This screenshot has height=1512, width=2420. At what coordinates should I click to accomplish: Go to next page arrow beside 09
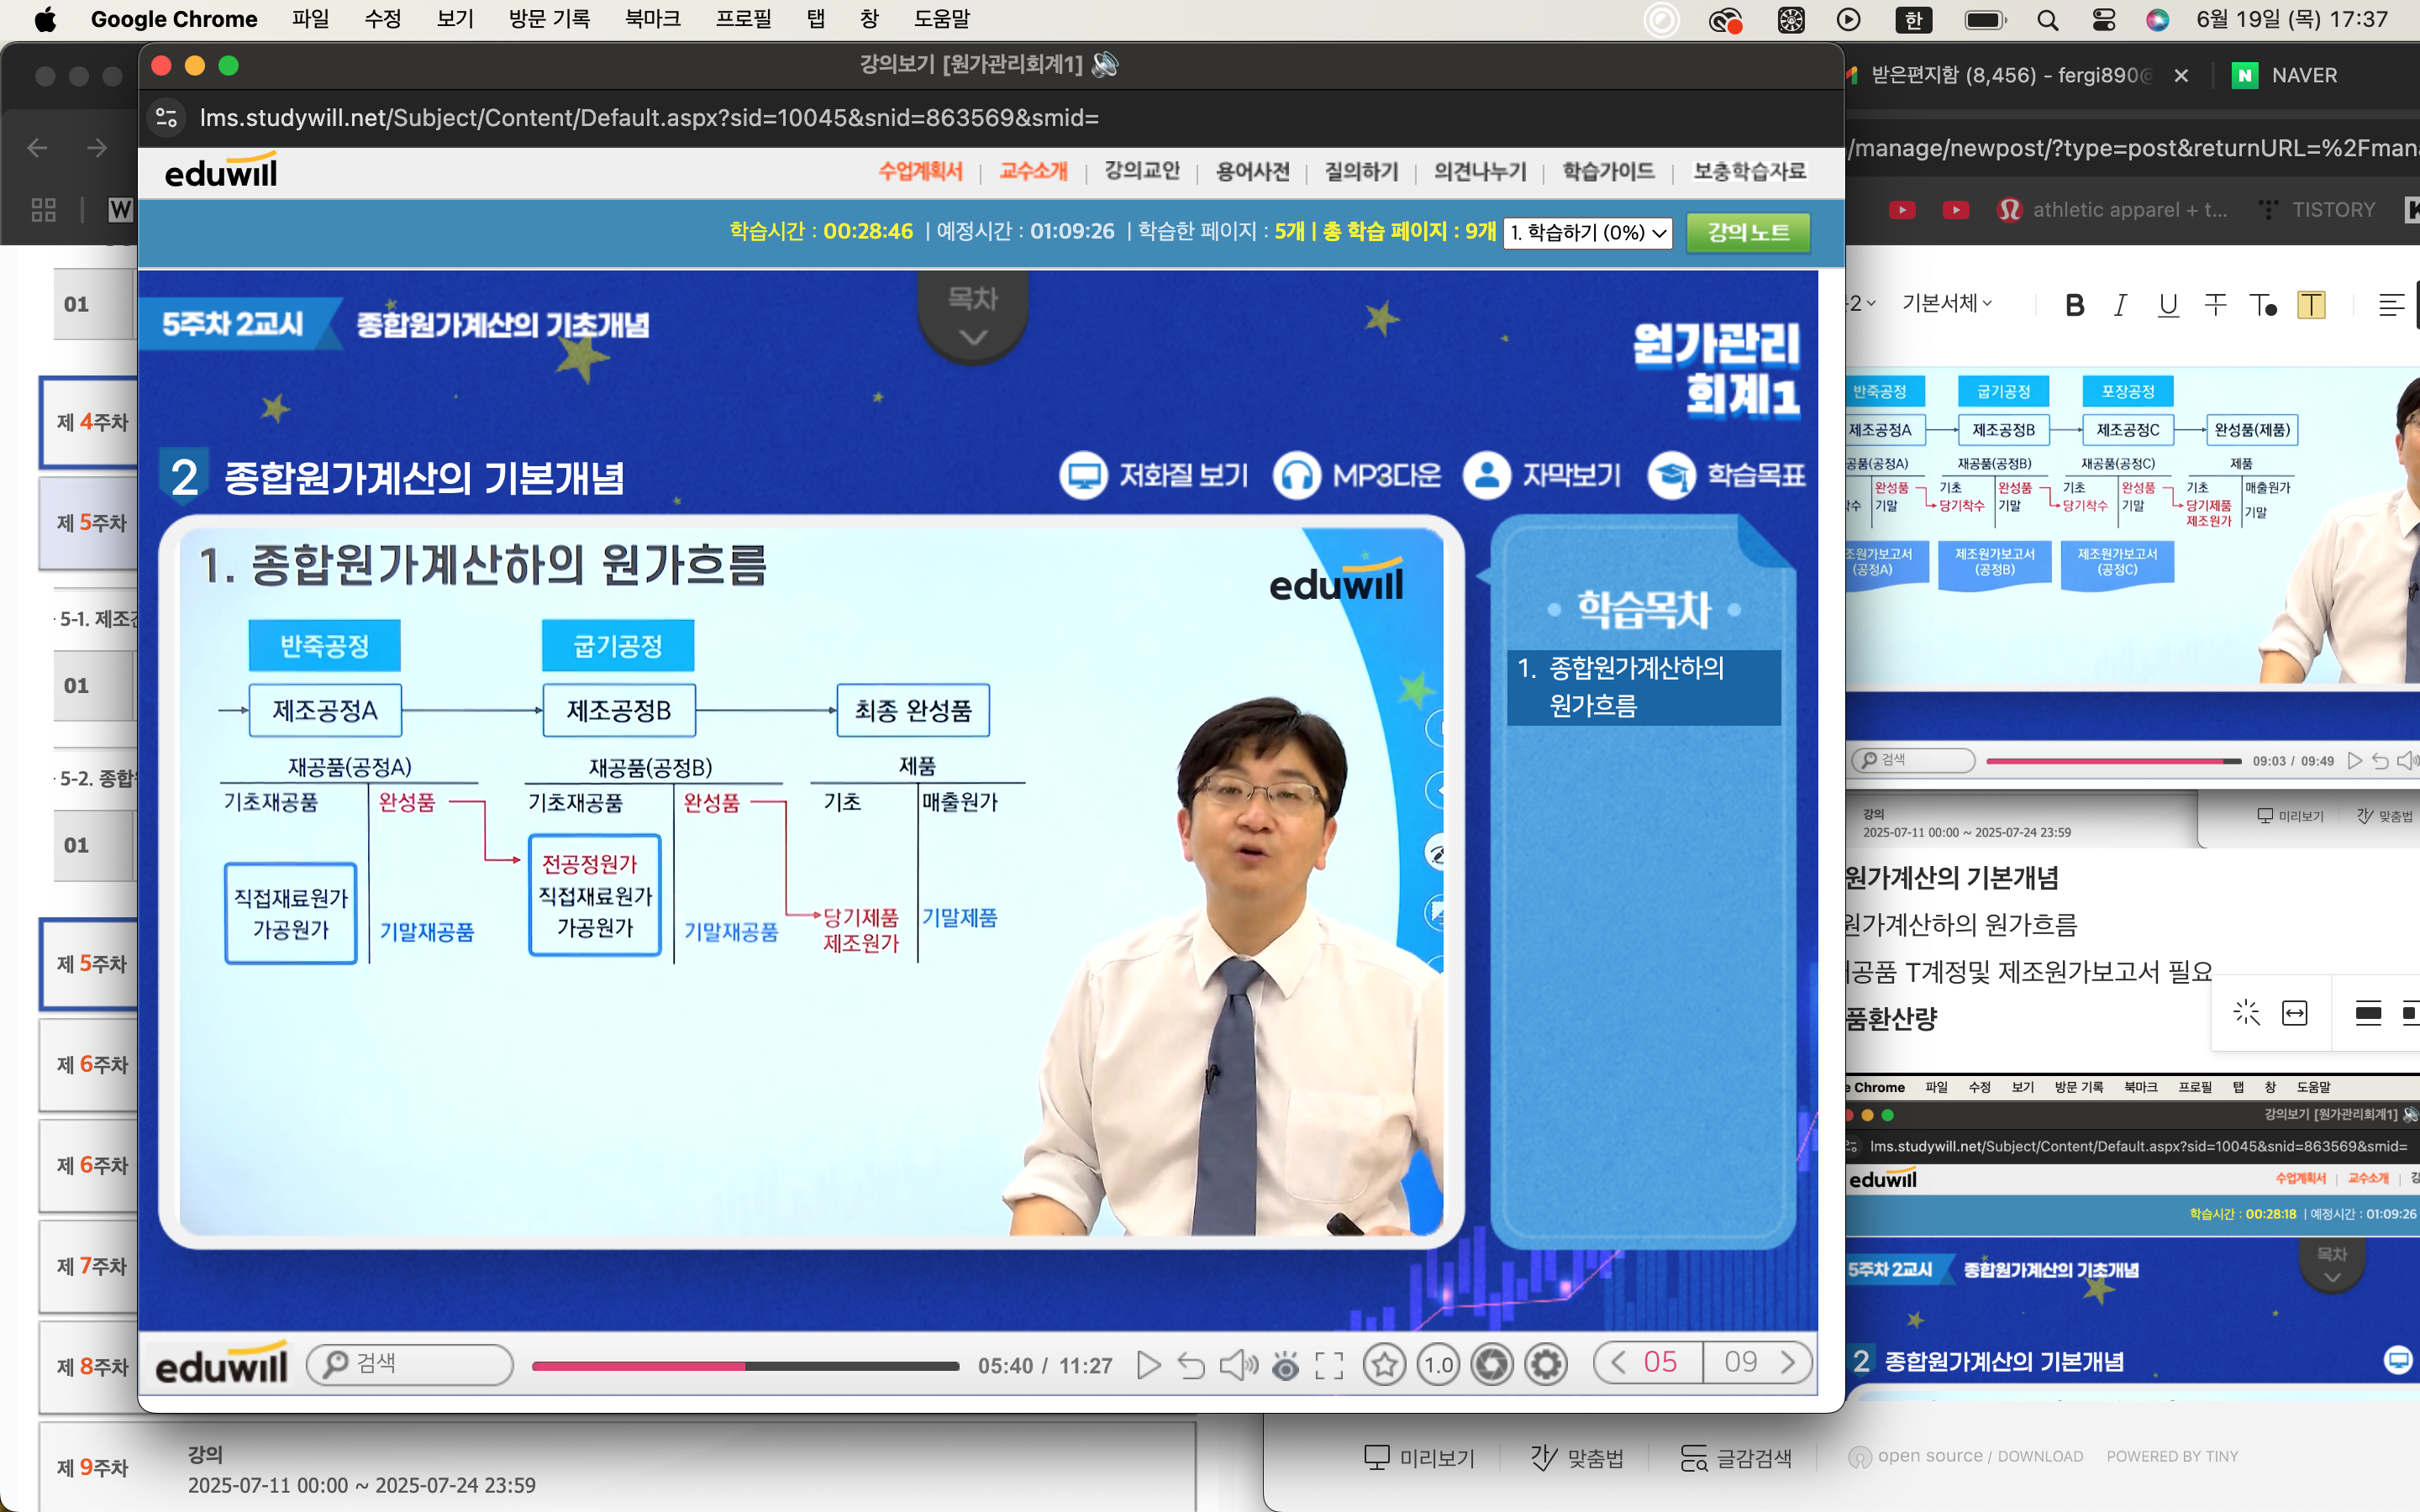1788,1362
